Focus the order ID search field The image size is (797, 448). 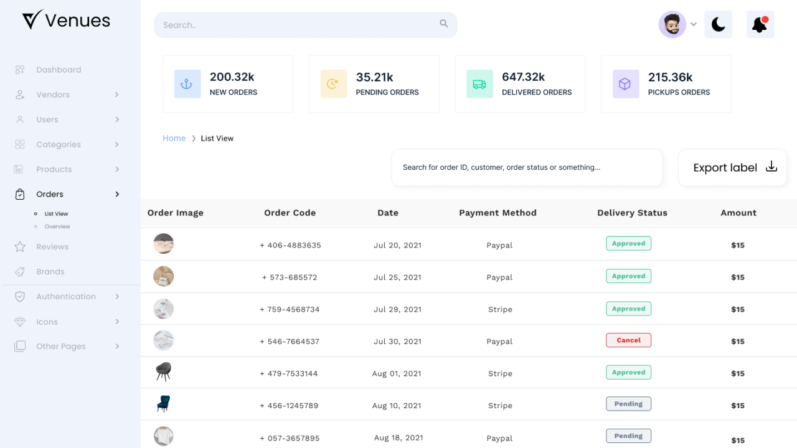527,167
